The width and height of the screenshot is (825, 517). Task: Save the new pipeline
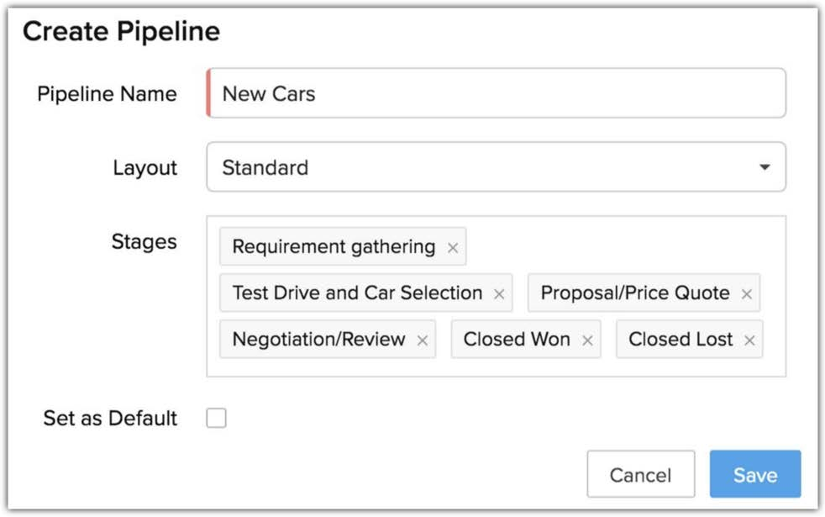(754, 475)
